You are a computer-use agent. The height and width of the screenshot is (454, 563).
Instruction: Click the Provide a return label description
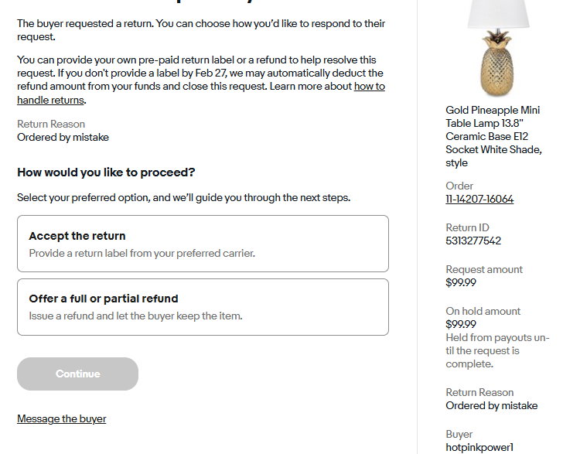[142, 253]
